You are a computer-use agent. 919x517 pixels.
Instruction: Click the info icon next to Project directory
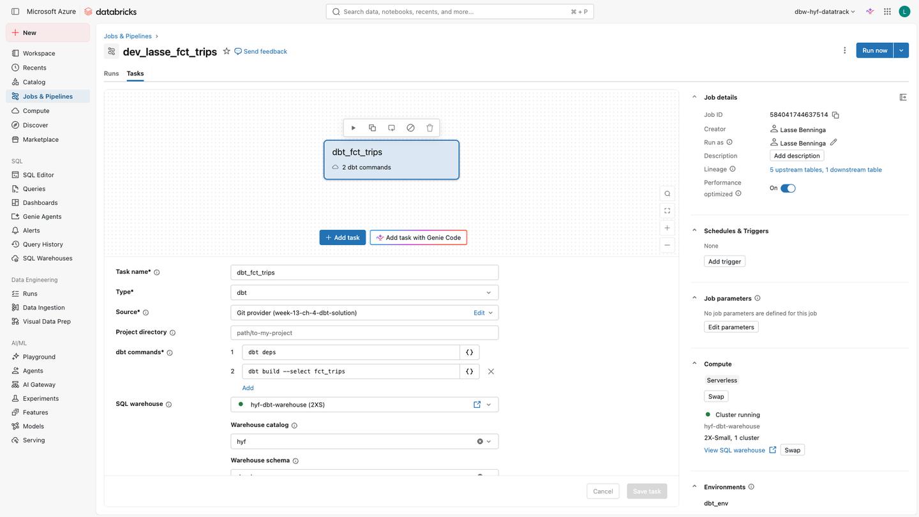click(172, 333)
